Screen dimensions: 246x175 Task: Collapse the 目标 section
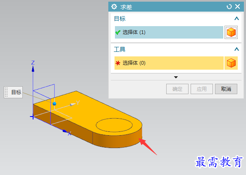coord(236,19)
